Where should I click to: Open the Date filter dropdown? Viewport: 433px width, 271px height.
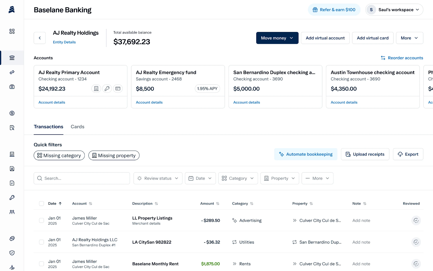200,178
